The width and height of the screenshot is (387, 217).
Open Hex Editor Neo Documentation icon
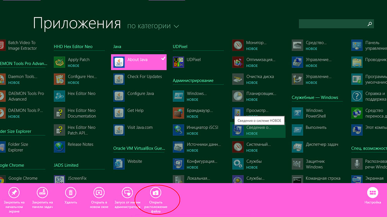tap(60, 113)
